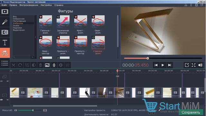Jump to previous frame button
This screenshot has width=206, height=116.
[156, 65]
